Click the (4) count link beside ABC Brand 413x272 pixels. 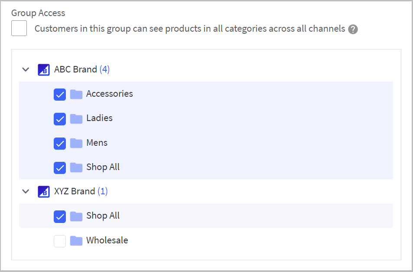tap(104, 69)
